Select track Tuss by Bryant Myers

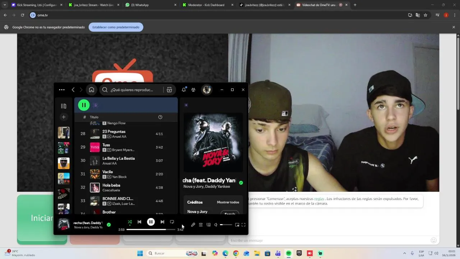pos(126,147)
